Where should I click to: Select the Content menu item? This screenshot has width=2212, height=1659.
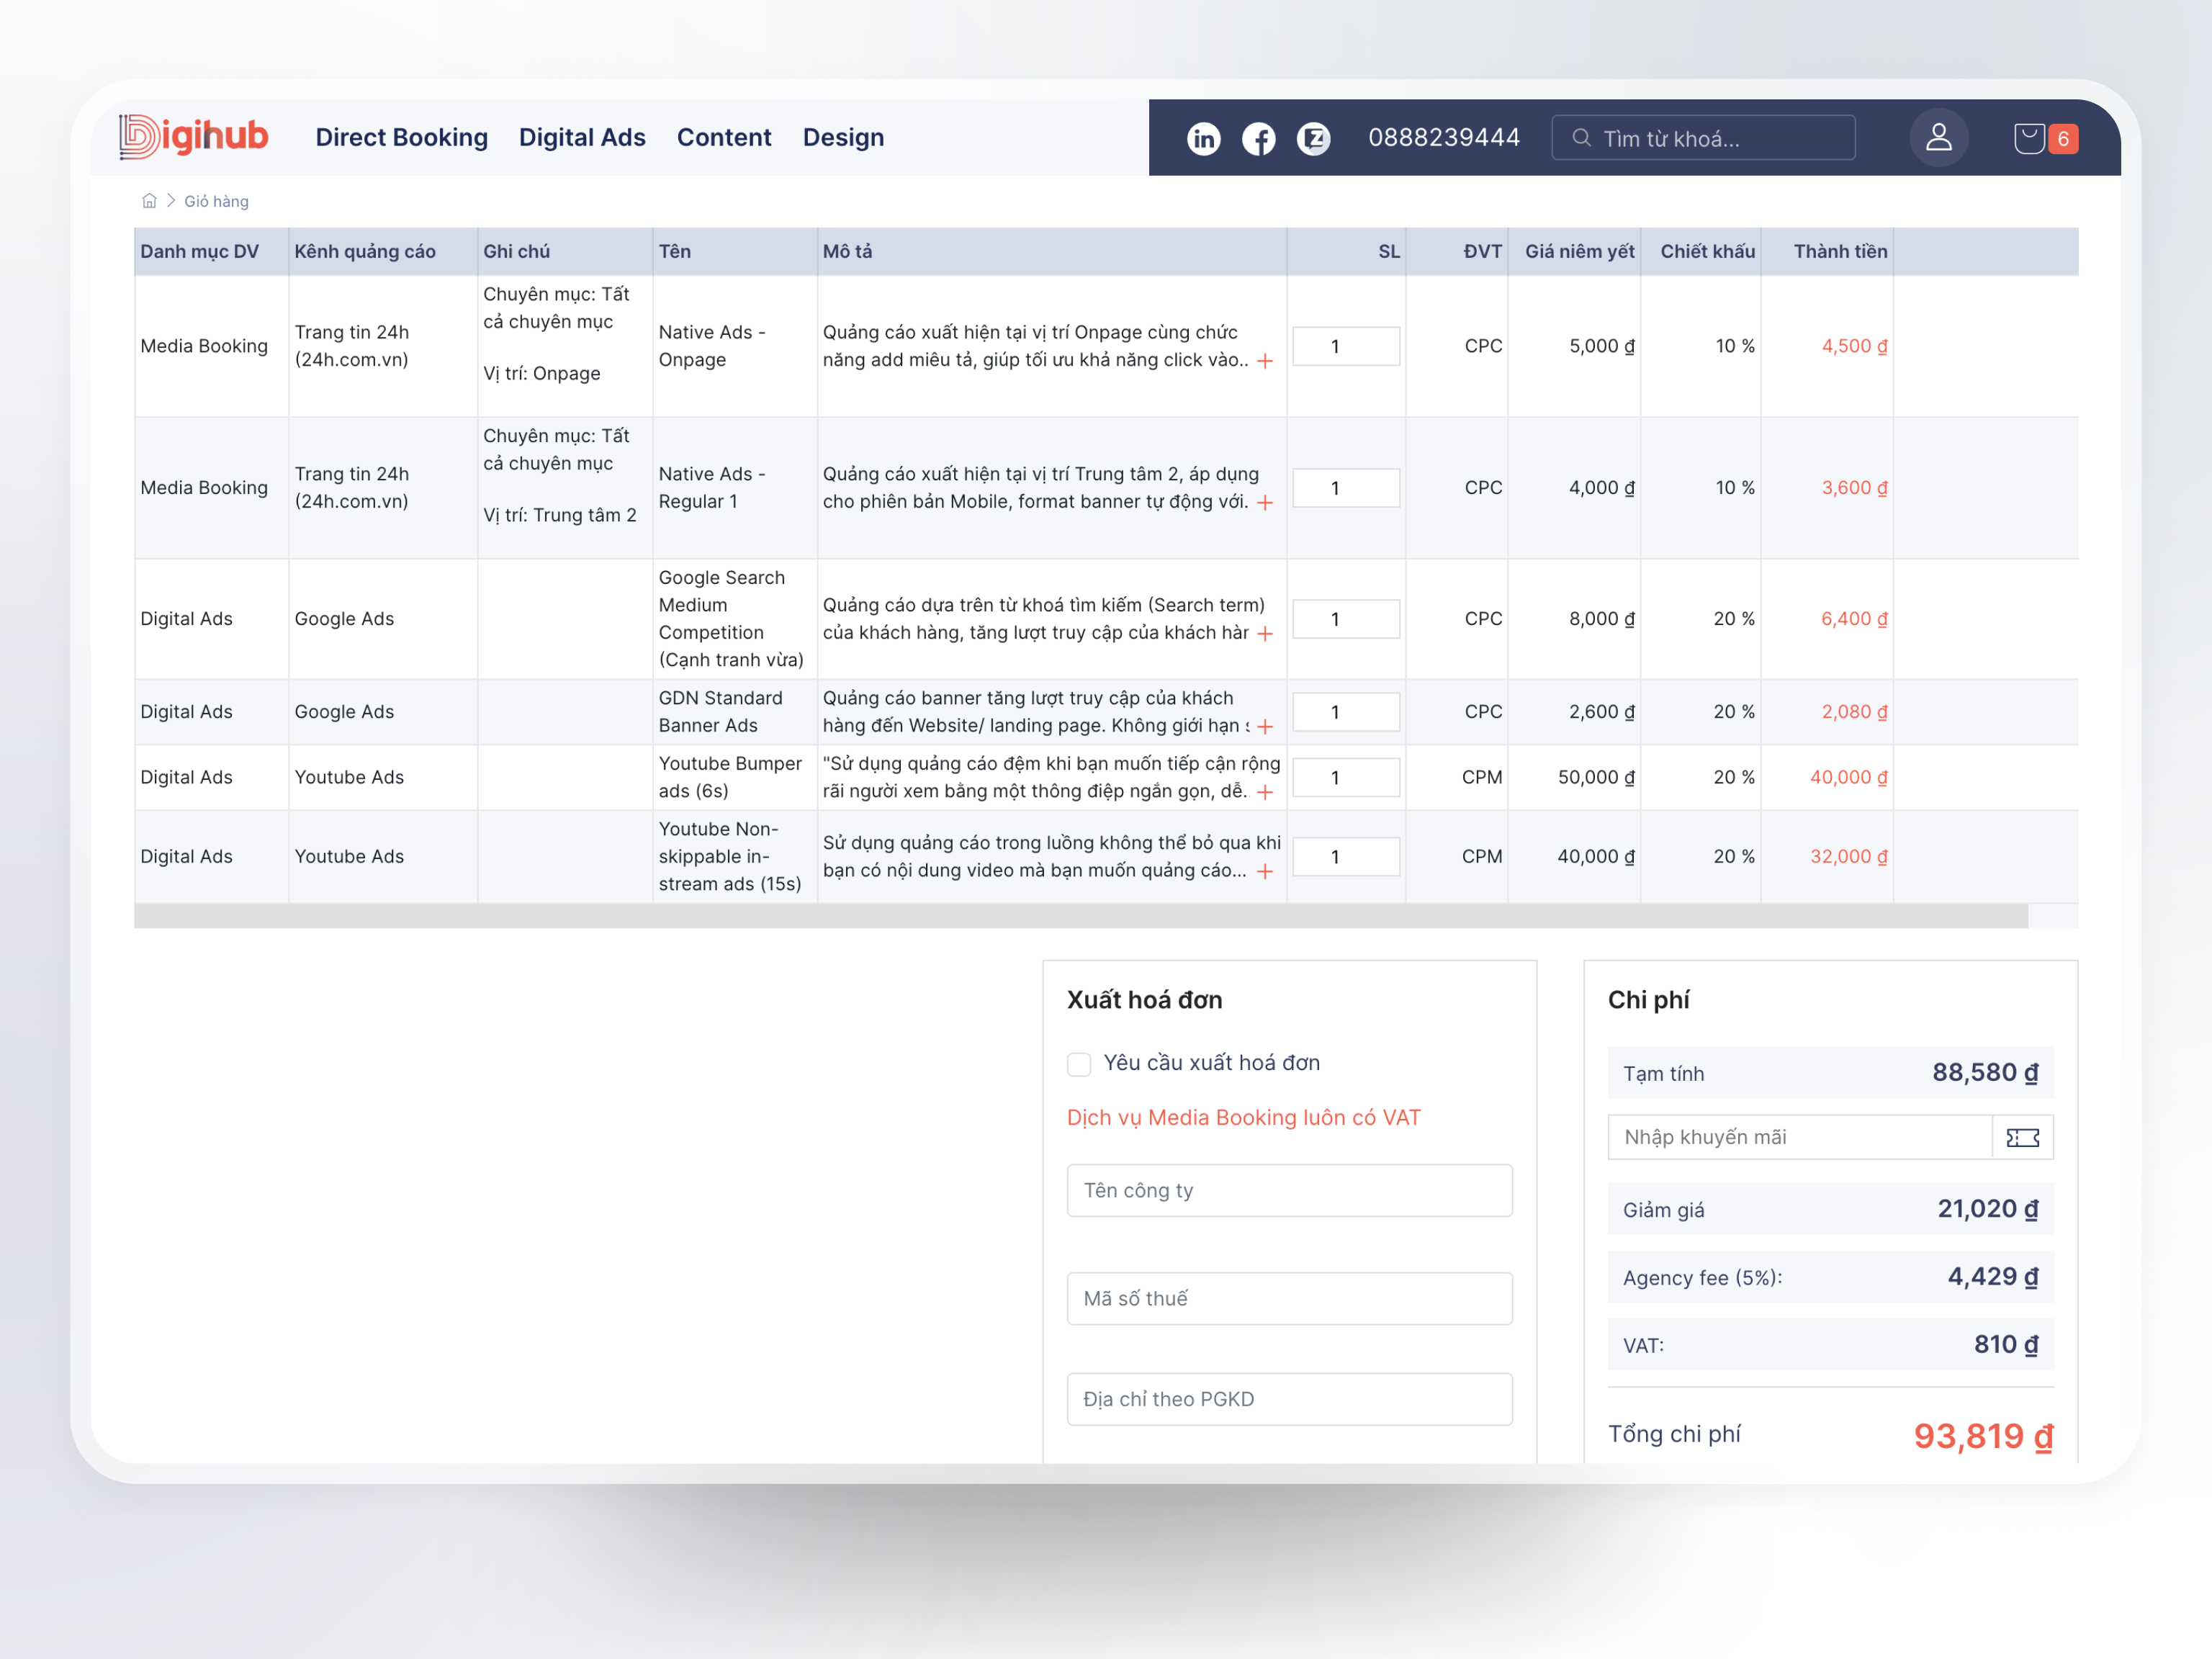pos(724,137)
